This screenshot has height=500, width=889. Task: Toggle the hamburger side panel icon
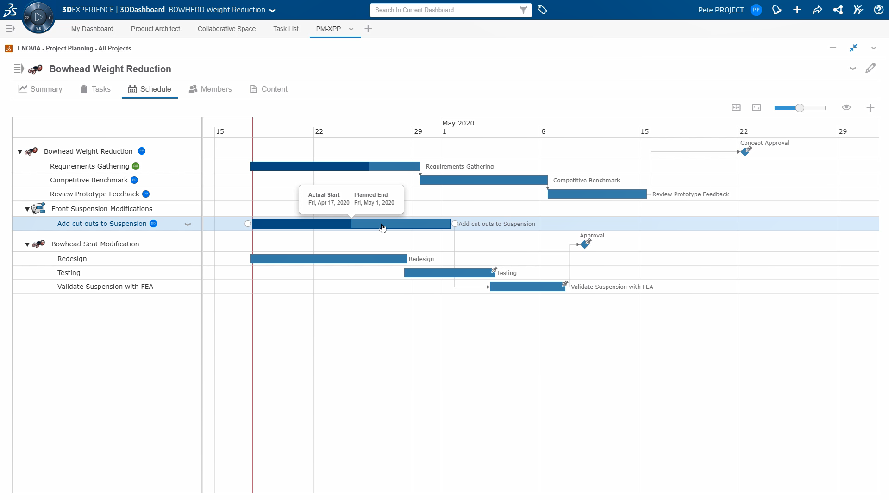coord(10,29)
